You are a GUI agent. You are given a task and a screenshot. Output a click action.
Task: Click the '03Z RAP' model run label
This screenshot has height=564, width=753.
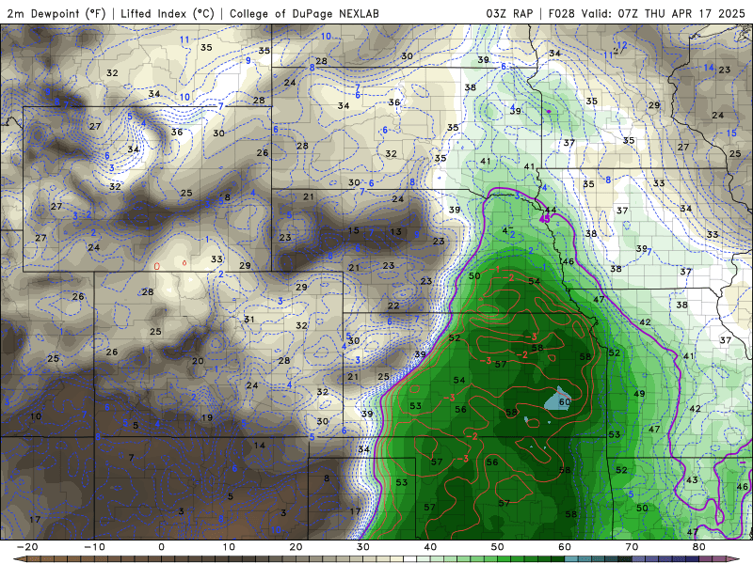pyautogui.click(x=509, y=13)
